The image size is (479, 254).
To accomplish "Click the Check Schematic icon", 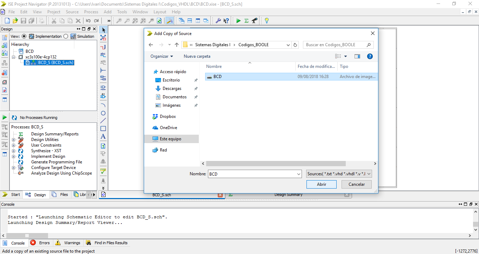I will pyautogui.click(x=103, y=171).
